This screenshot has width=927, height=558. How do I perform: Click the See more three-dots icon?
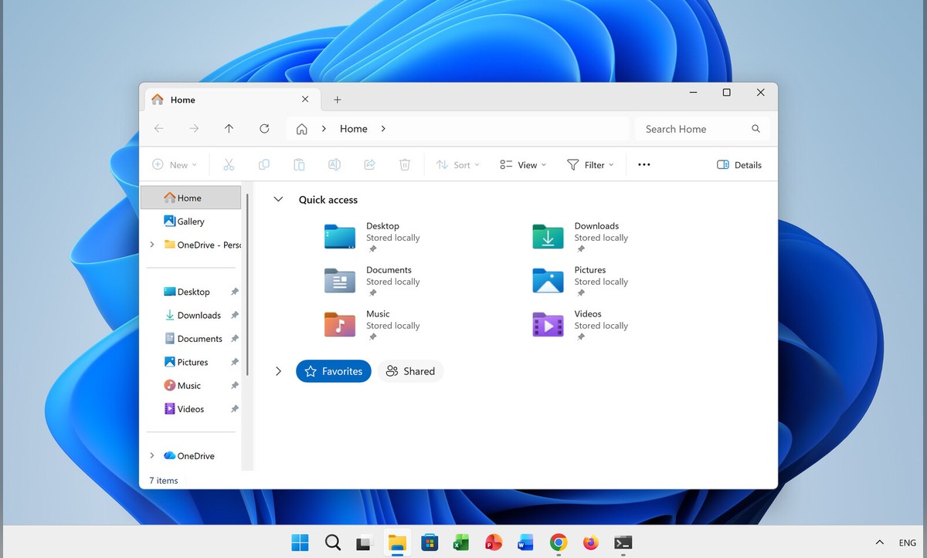643,164
